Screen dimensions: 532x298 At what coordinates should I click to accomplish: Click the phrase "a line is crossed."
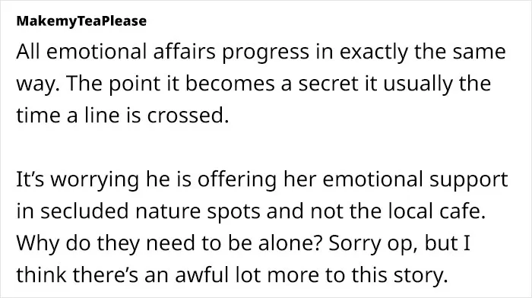pos(147,116)
